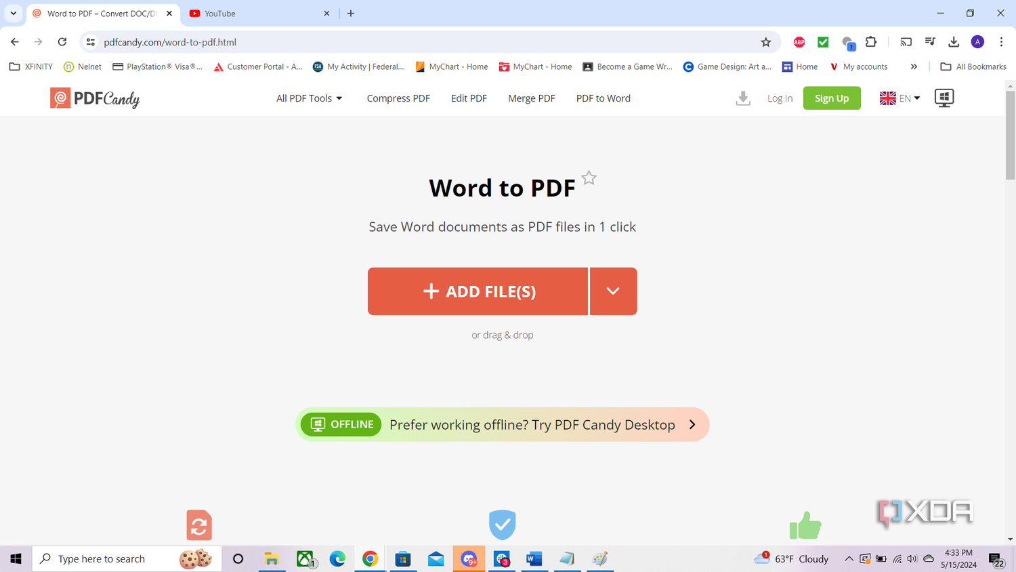Open Microsoft Store from taskbar
Image resolution: width=1016 pixels, height=572 pixels.
pos(403,558)
